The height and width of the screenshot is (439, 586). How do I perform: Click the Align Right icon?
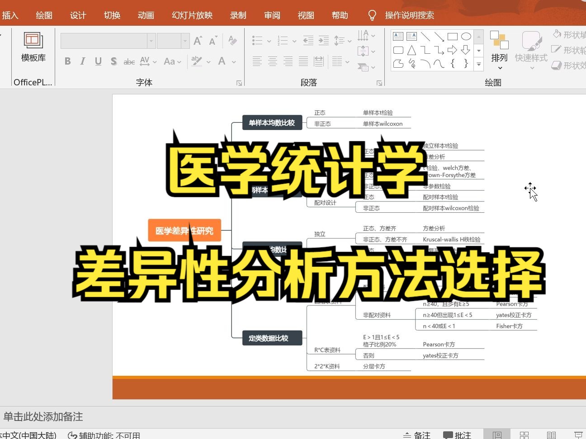click(288, 61)
